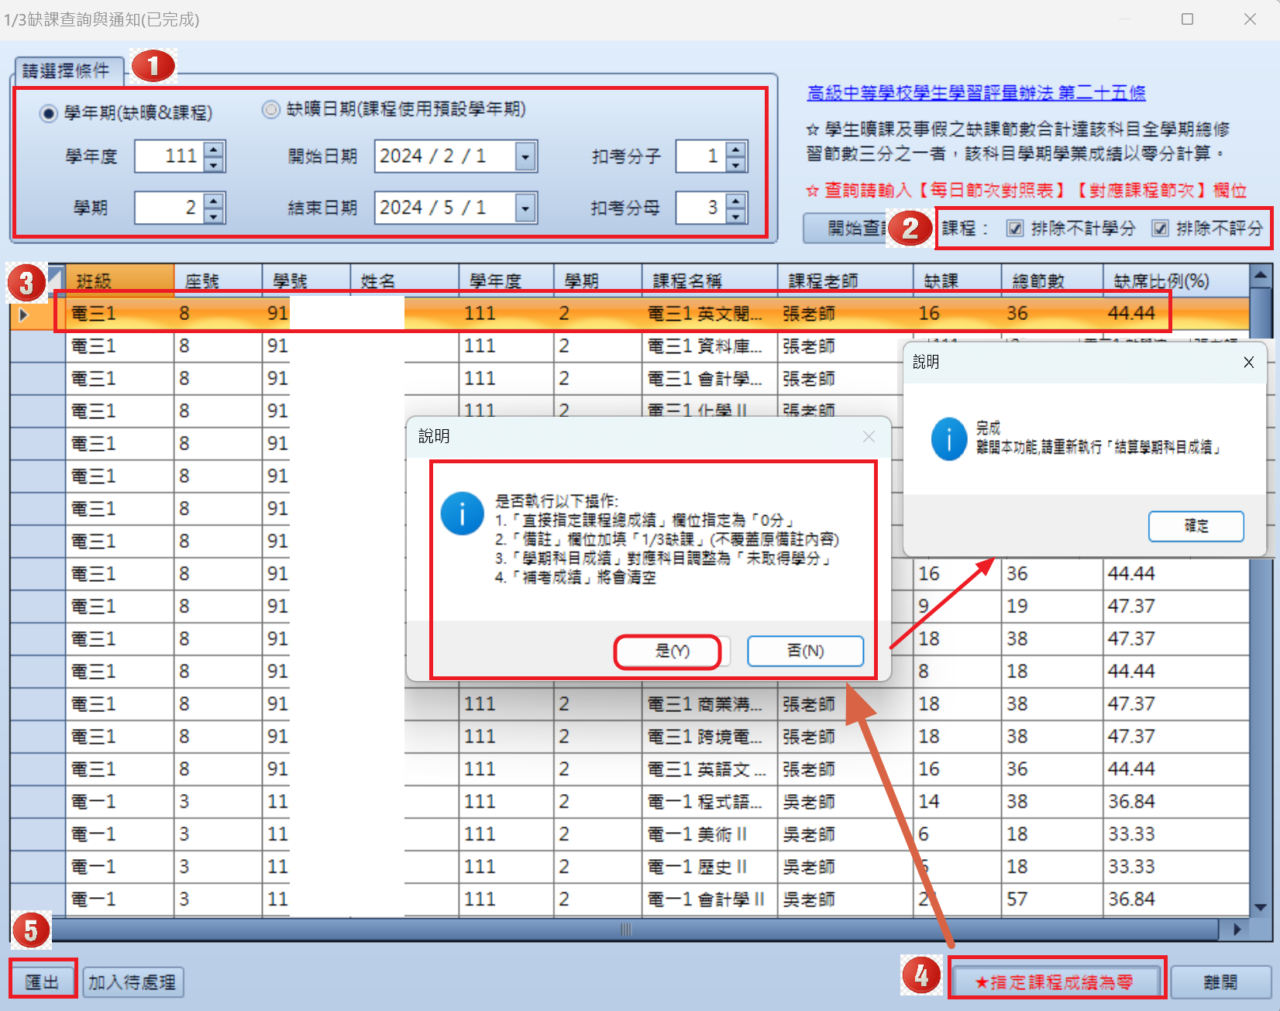Image resolution: width=1280 pixels, height=1011 pixels.
Task: Select the 電一1 程式語... course cell
Action: (710, 802)
